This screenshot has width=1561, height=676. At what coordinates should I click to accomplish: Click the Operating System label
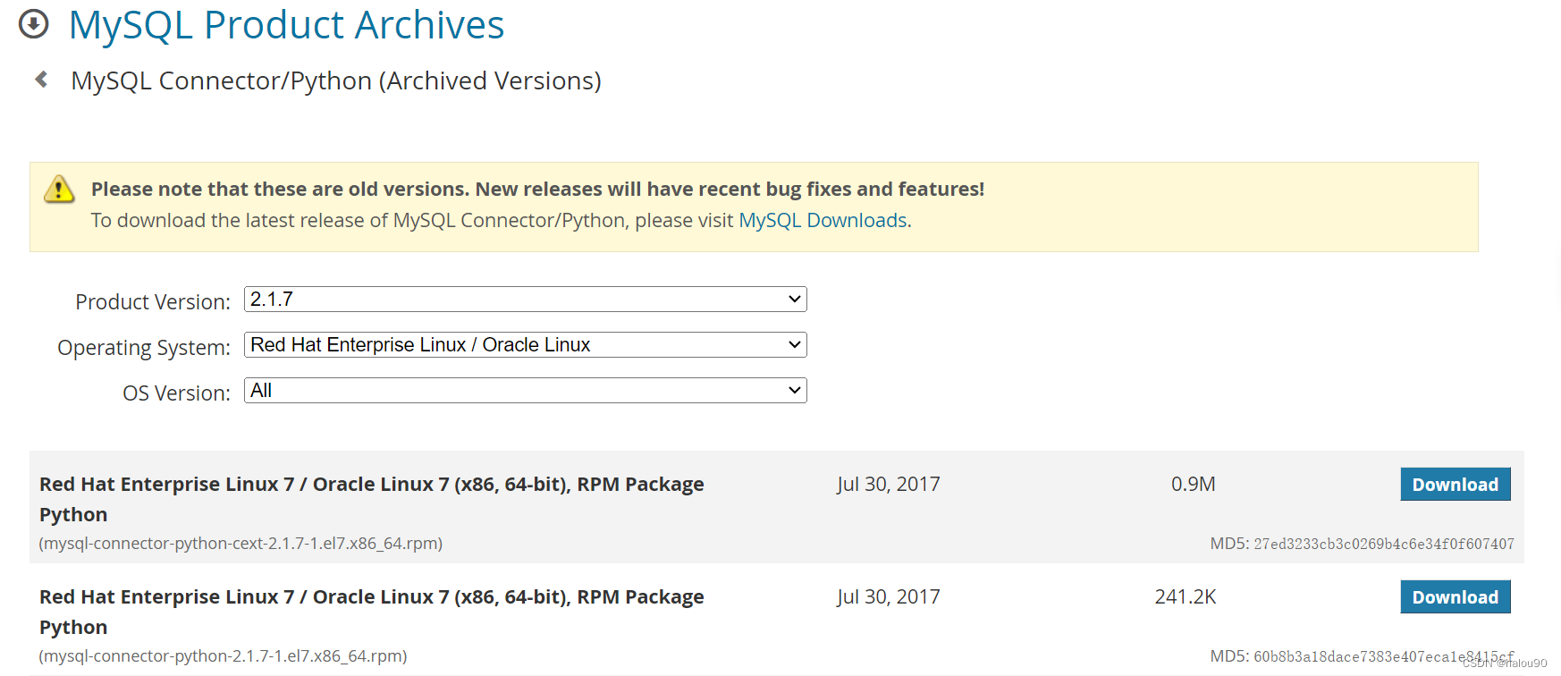[144, 348]
